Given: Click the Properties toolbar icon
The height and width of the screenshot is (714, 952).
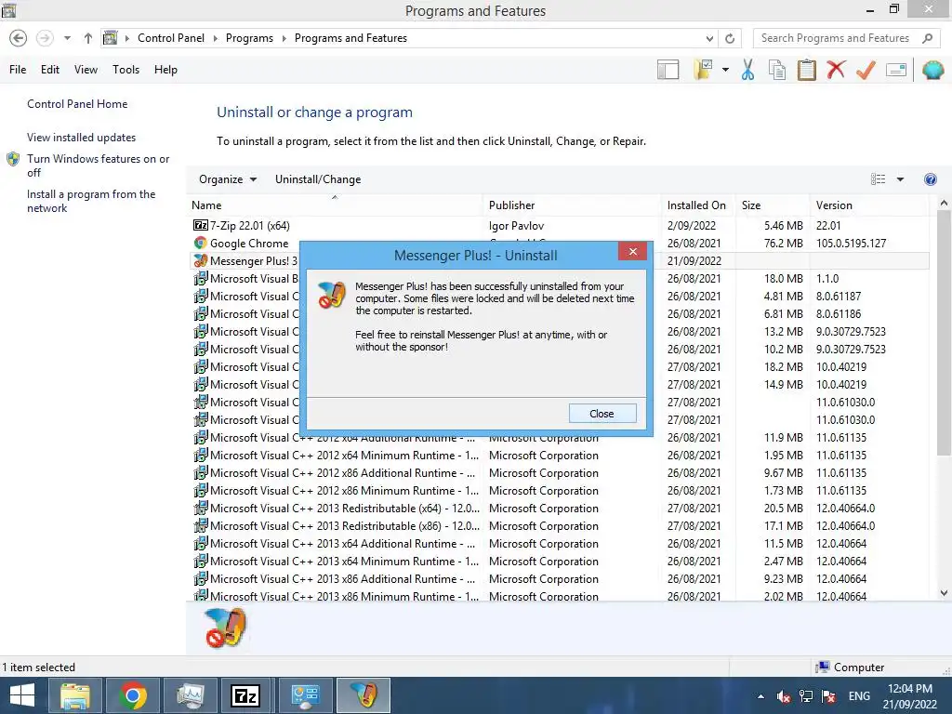Looking at the screenshot, I should pyautogui.click(x=896, y=70).
